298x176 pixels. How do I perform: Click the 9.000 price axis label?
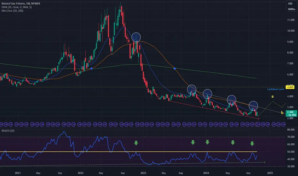pyautogui.click(x=291, y=42)
